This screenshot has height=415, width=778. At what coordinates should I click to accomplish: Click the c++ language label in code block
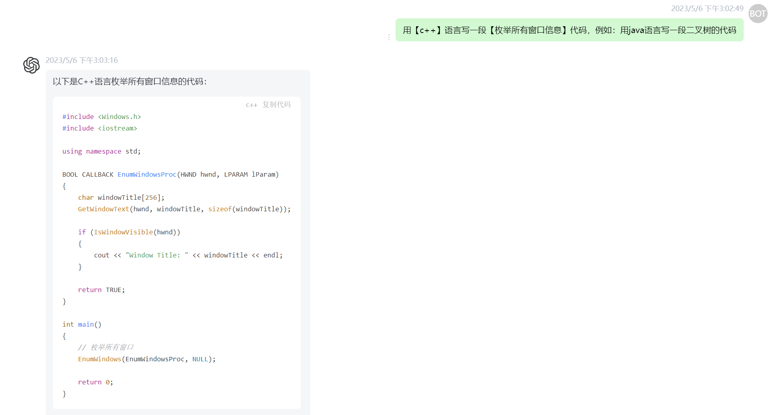[x=251, y=105]
